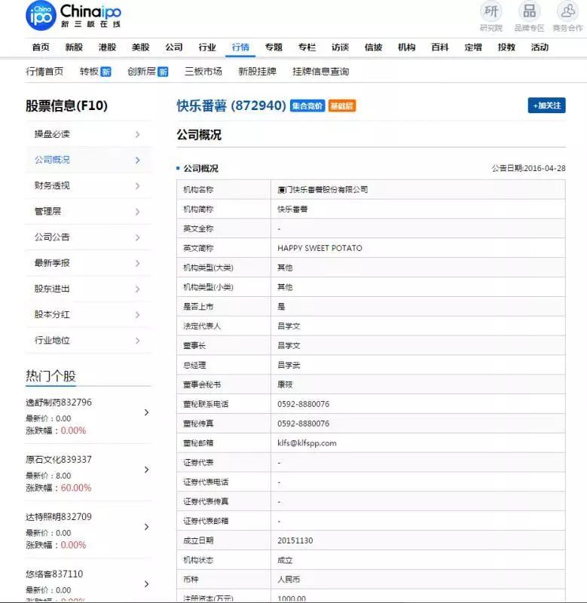Image resolution: width=587 pixels, height=603 pixels.
Task: Open hot stock 逸舒制药832796
Action: click(59, 403)
